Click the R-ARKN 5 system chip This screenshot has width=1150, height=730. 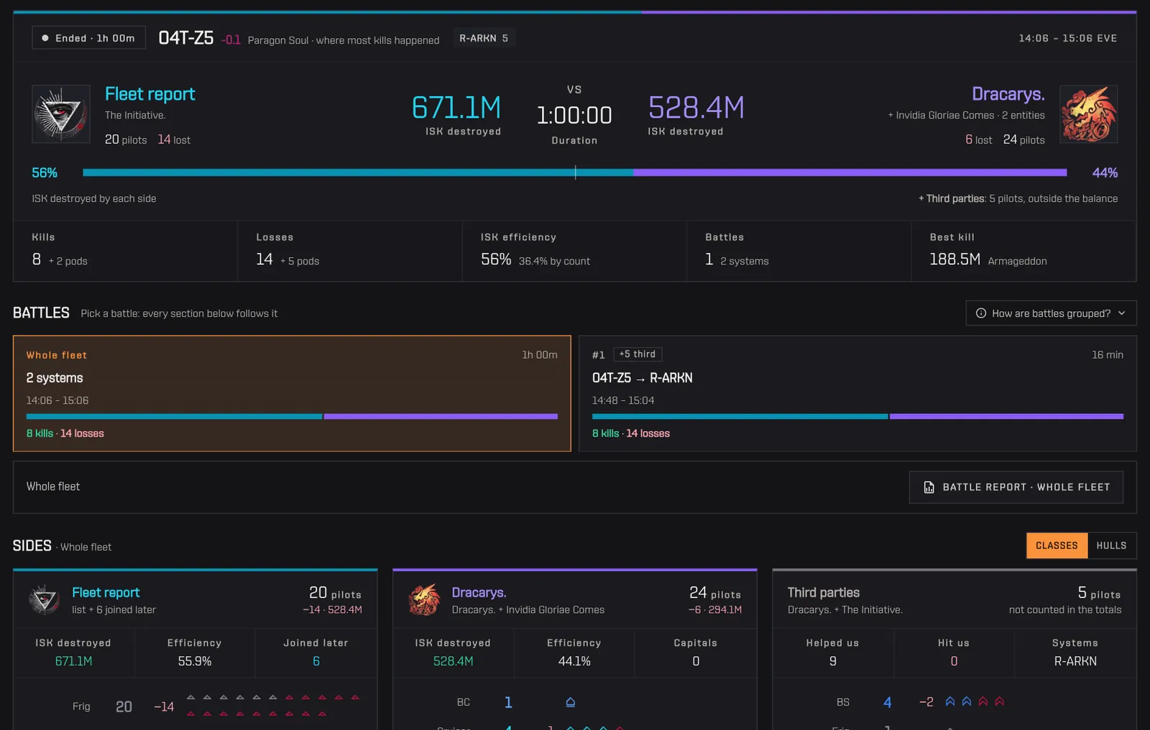click(484, 38)
